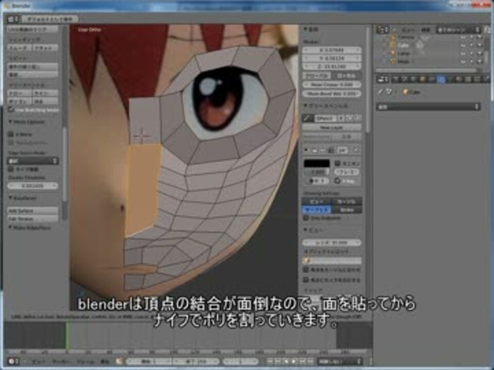Toggle Only Endpoints checkbox
Viewport: 494px width, 370px height.
click(x=306, y=218)
